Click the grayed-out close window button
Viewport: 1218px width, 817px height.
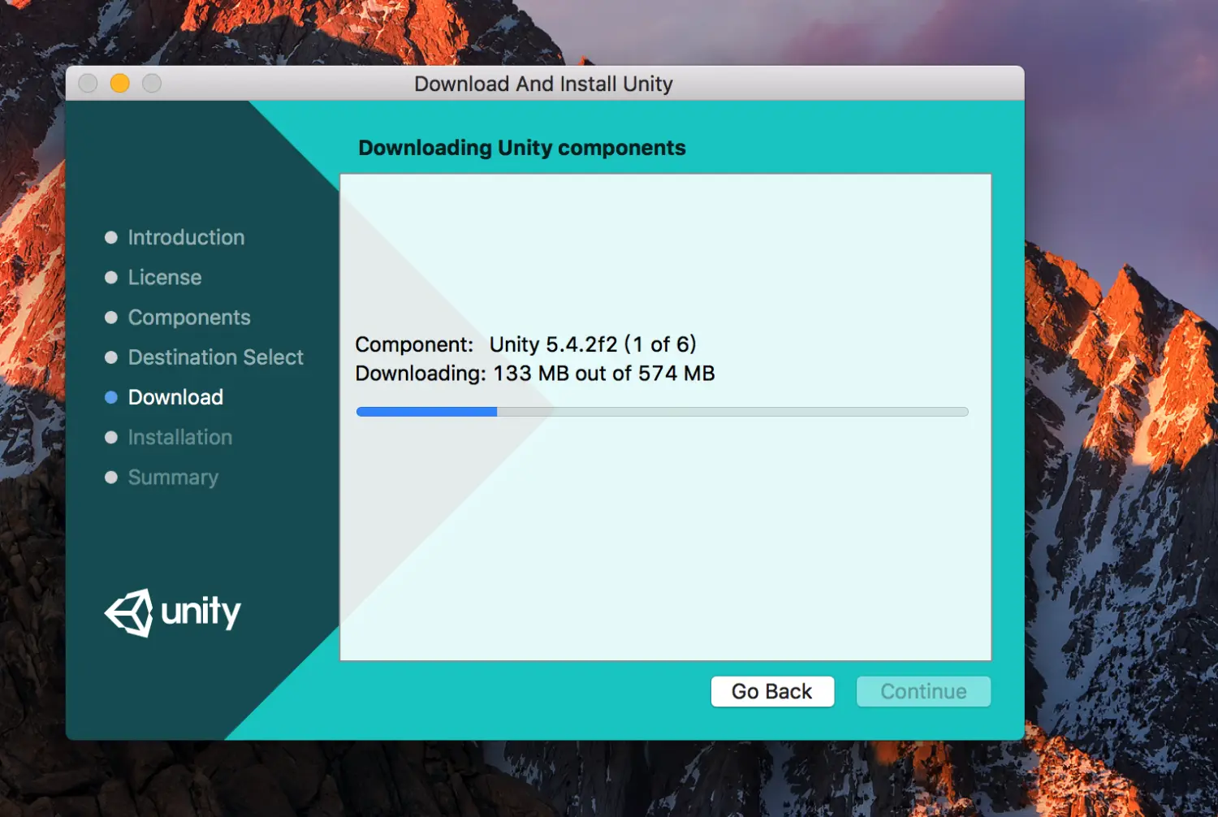coord(88,83)
